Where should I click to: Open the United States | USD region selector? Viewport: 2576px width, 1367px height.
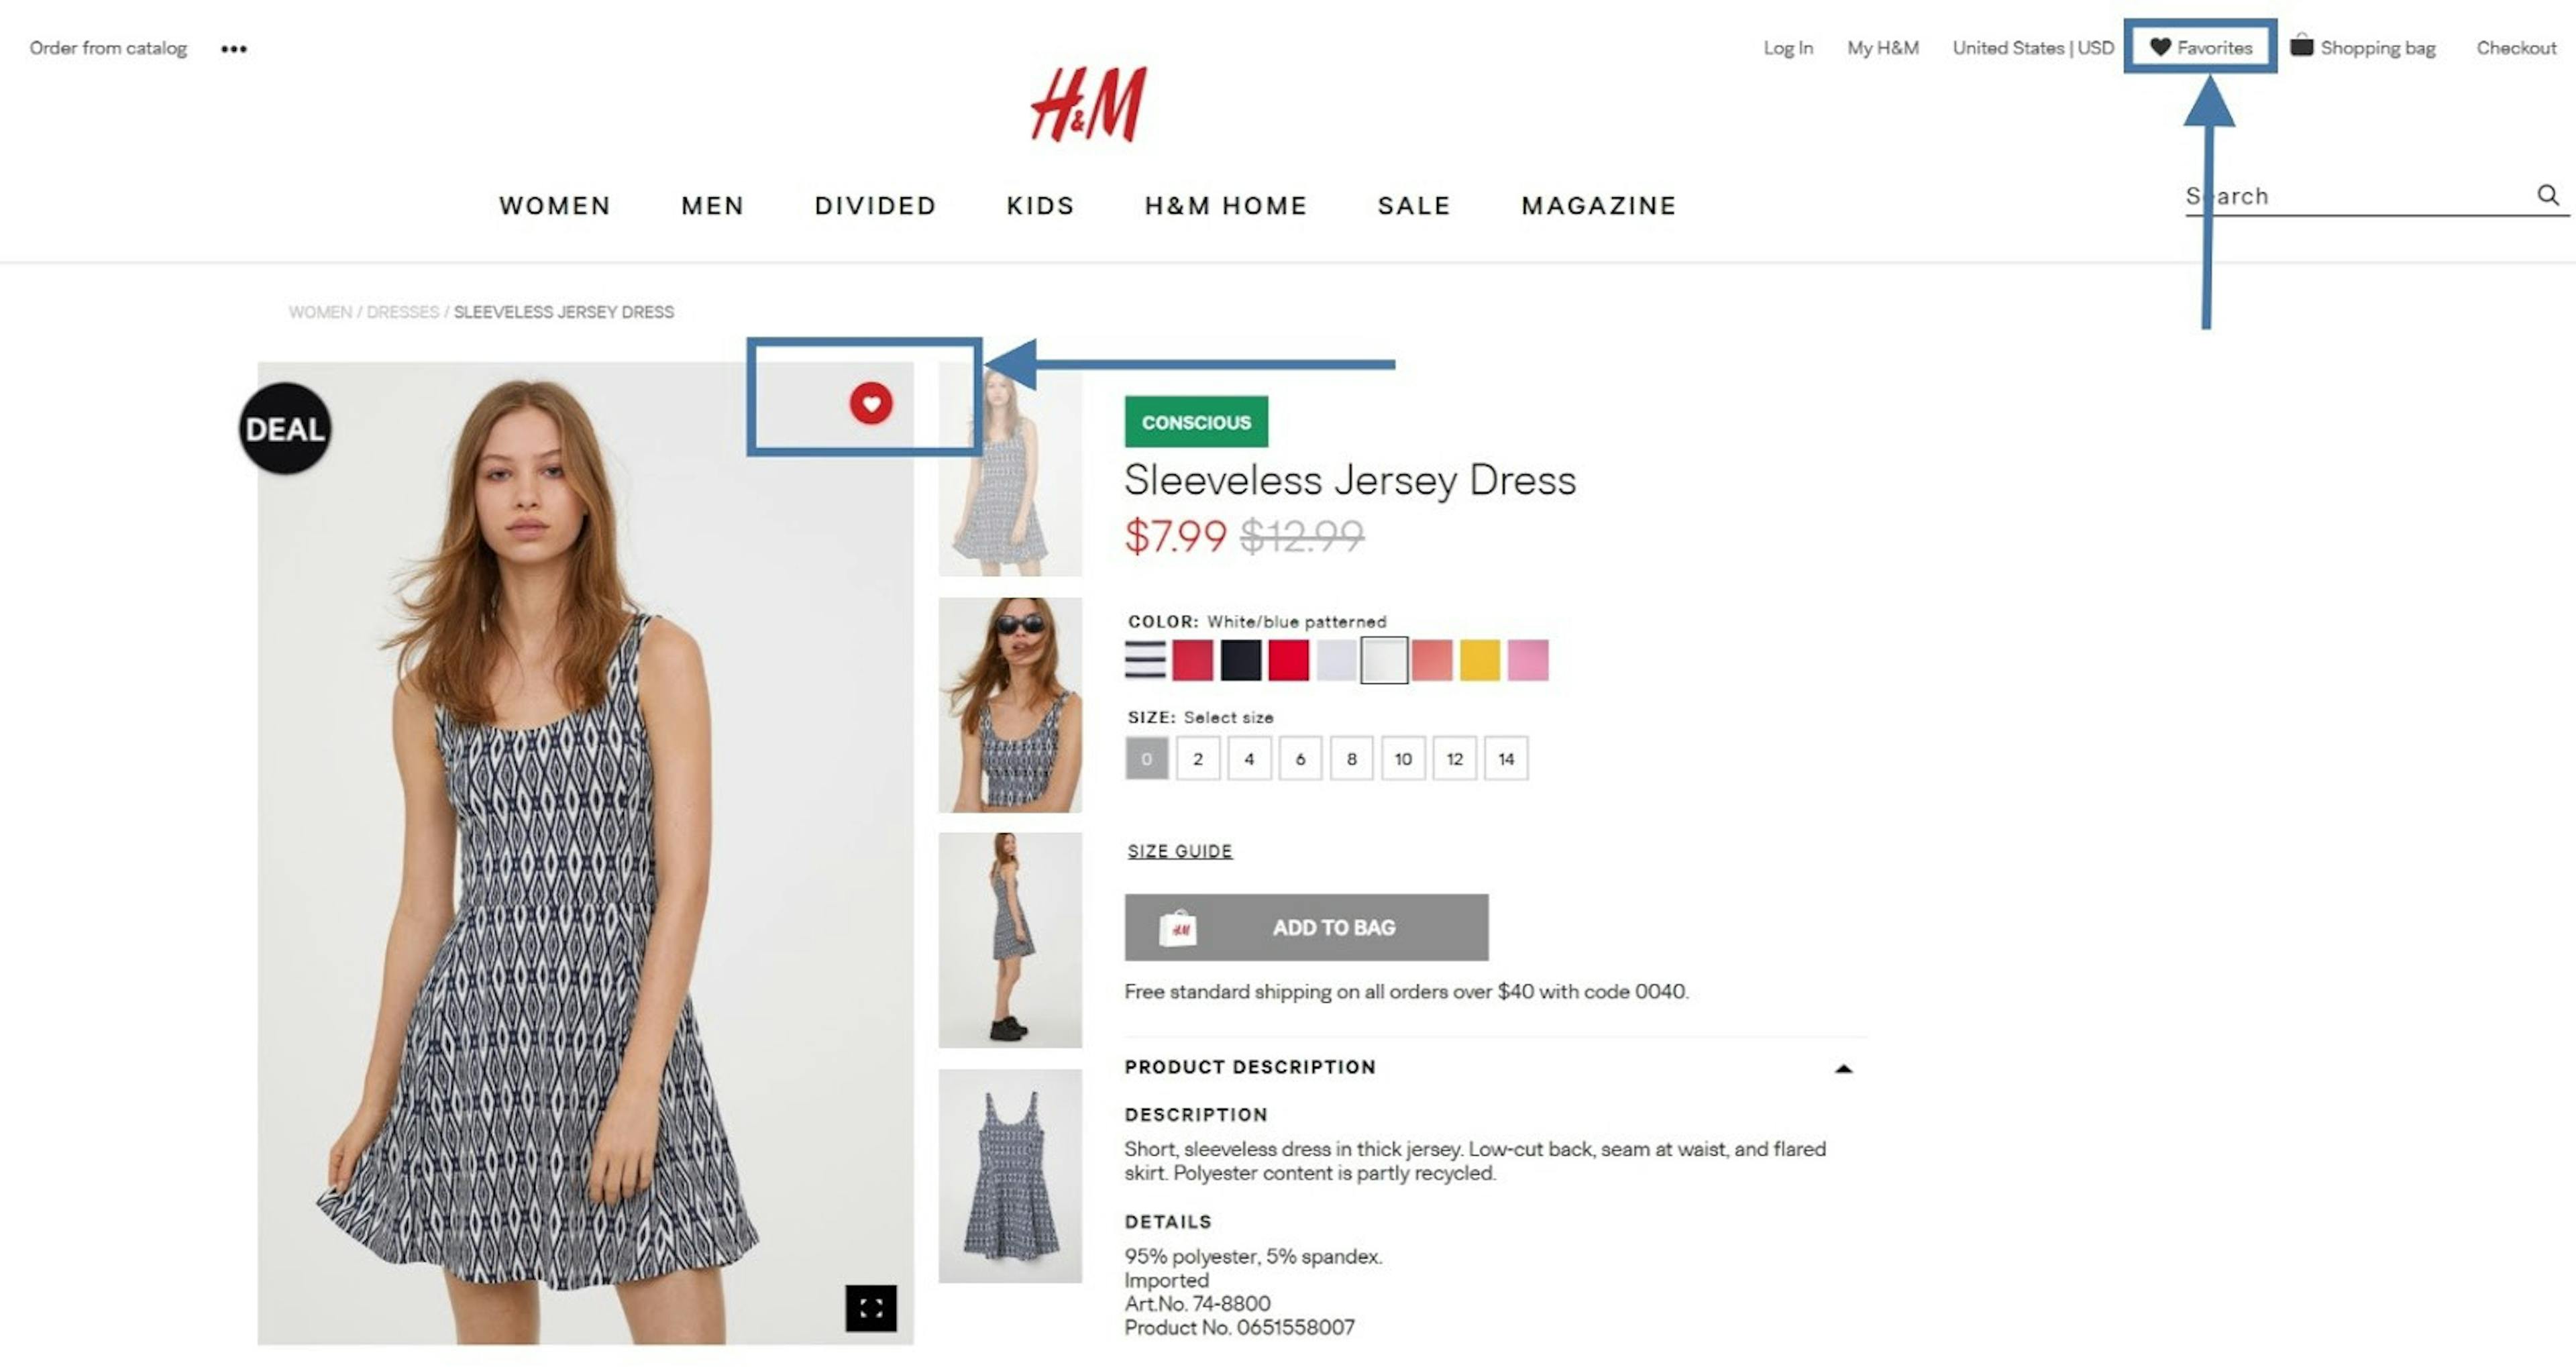coord(2033,47)
